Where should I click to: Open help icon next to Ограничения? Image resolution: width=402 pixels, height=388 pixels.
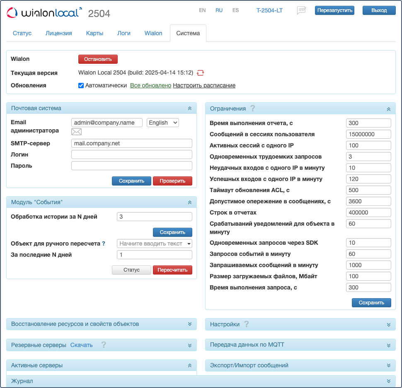pos(252,108)
